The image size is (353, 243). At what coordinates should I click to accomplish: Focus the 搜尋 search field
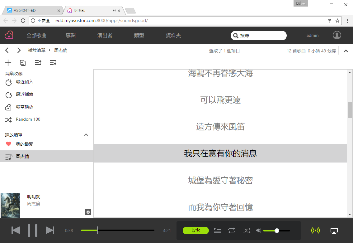click(258, 36)
